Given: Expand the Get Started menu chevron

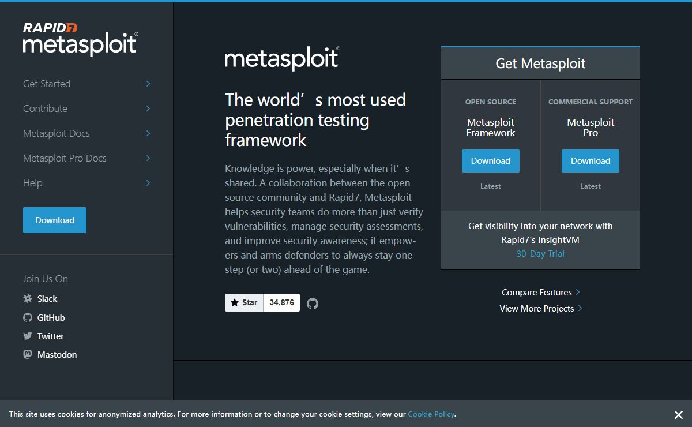Looking at the screenshot, I should pyautogui.click(x=148, y=84).
